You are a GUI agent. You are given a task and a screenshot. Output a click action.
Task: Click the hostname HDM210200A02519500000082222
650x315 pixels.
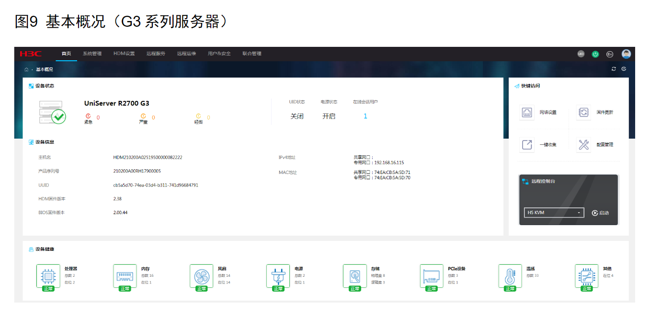click(x=148, y=157)
